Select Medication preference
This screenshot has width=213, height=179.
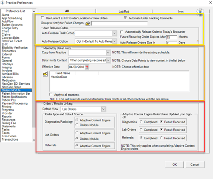(x=9, y=80)
